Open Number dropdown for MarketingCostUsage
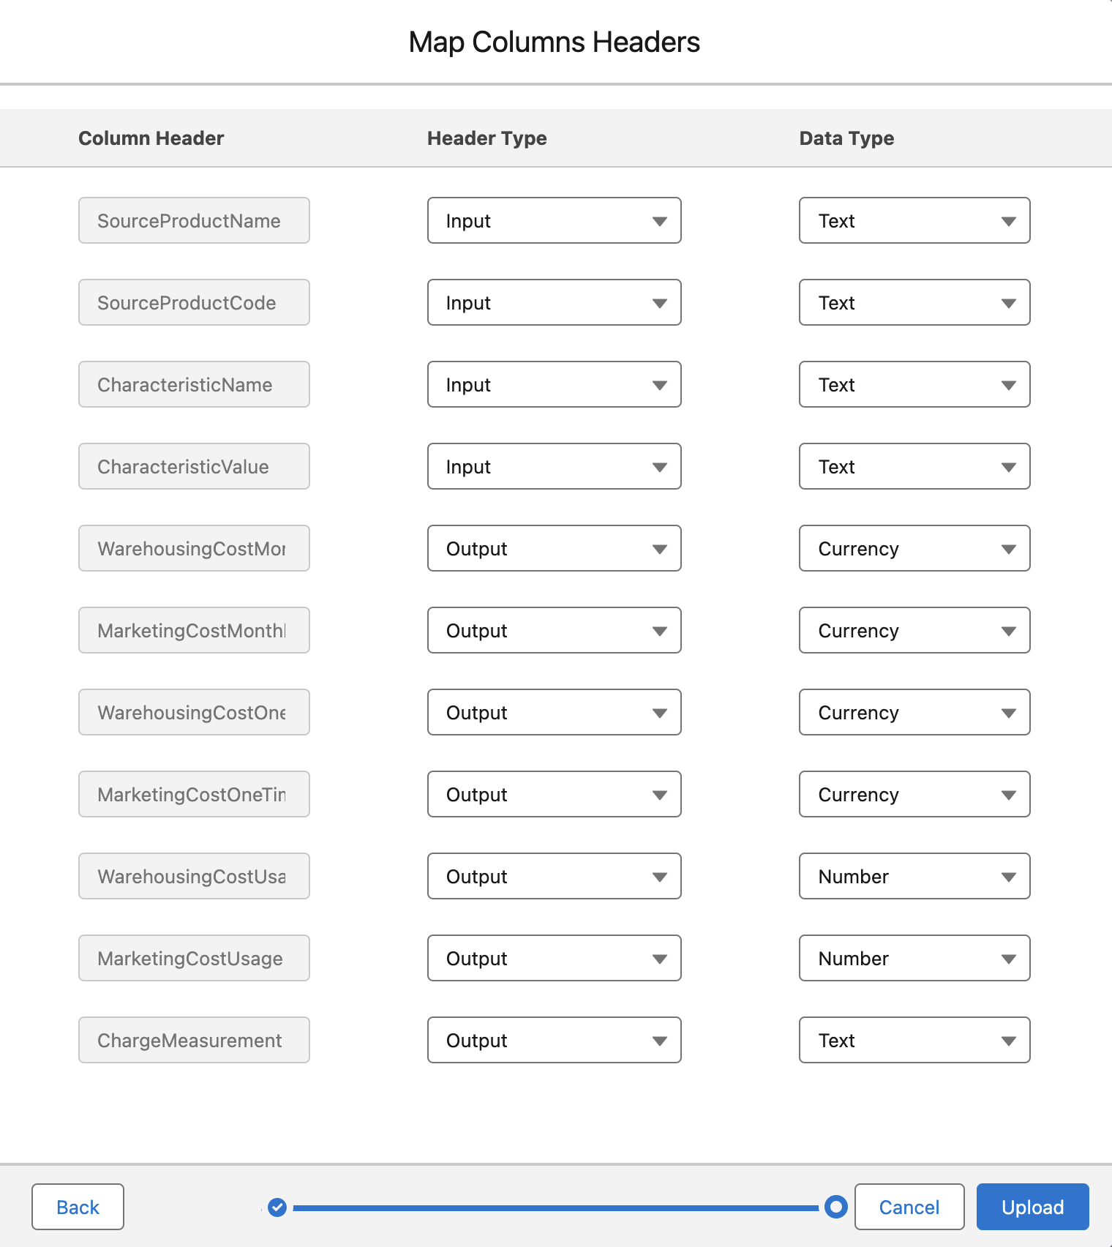The width and height of the screenshot is (1112, 1247). pos(914,958)
